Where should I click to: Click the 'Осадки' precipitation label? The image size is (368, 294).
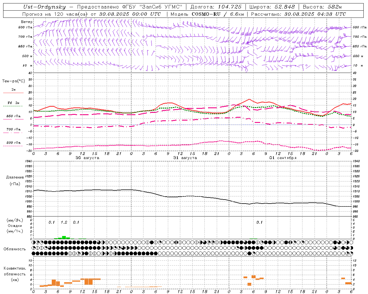(x=15, y=226)
